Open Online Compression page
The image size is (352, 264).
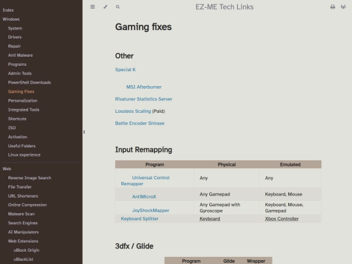pos(27,205)
